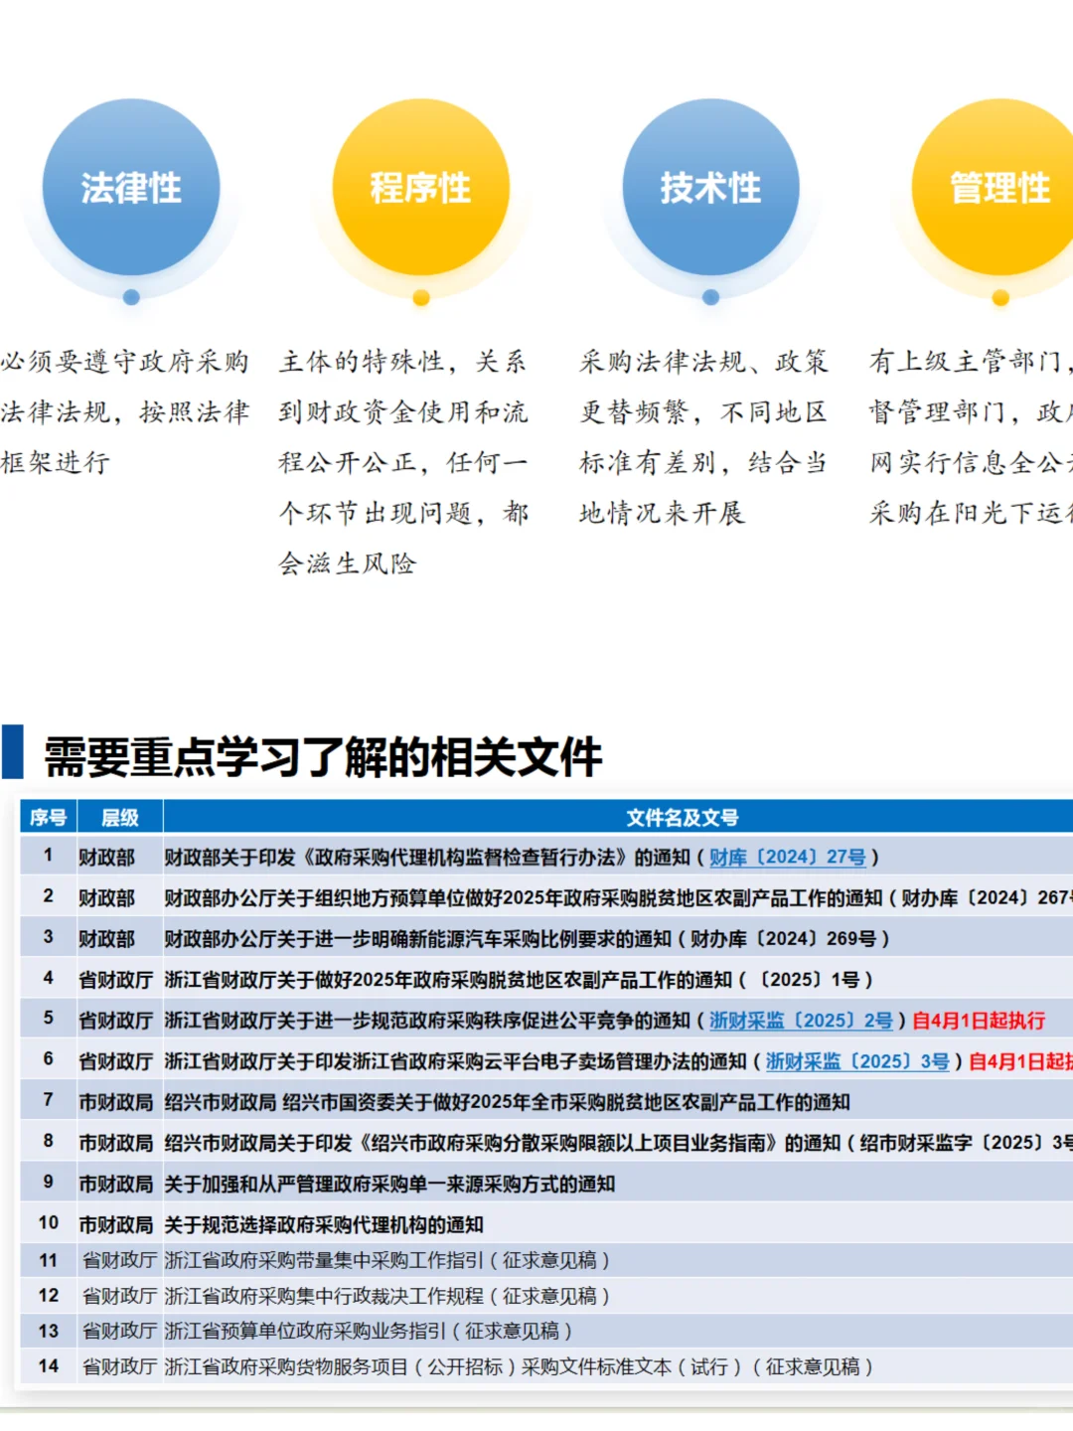Select row 3 about 新能源汽车采购比例要求
The height and width of the screenshot is (1431, 1073).
[x=546, y=938]
